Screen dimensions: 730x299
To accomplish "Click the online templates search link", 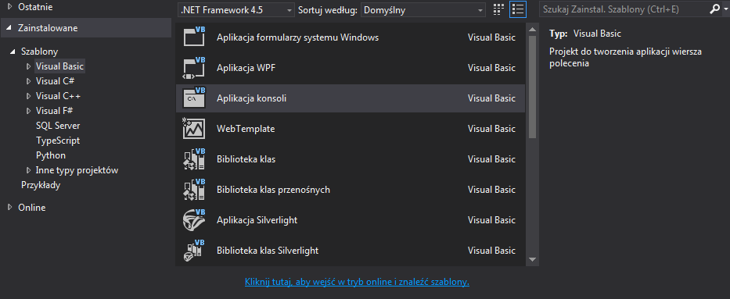I will point(357,282).
